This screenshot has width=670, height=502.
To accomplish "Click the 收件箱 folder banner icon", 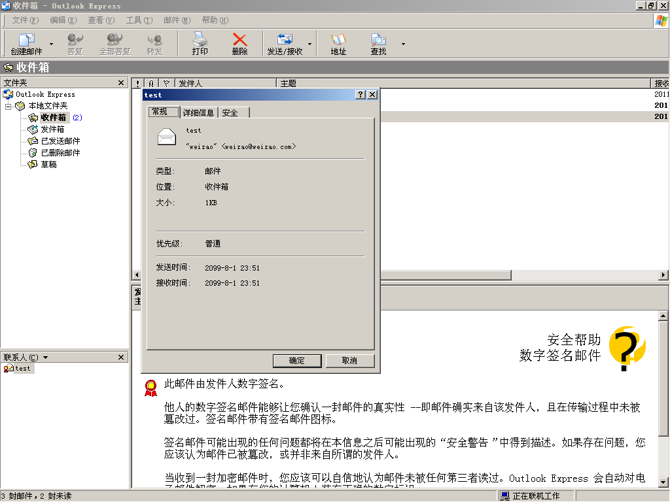I will [9, 67].
